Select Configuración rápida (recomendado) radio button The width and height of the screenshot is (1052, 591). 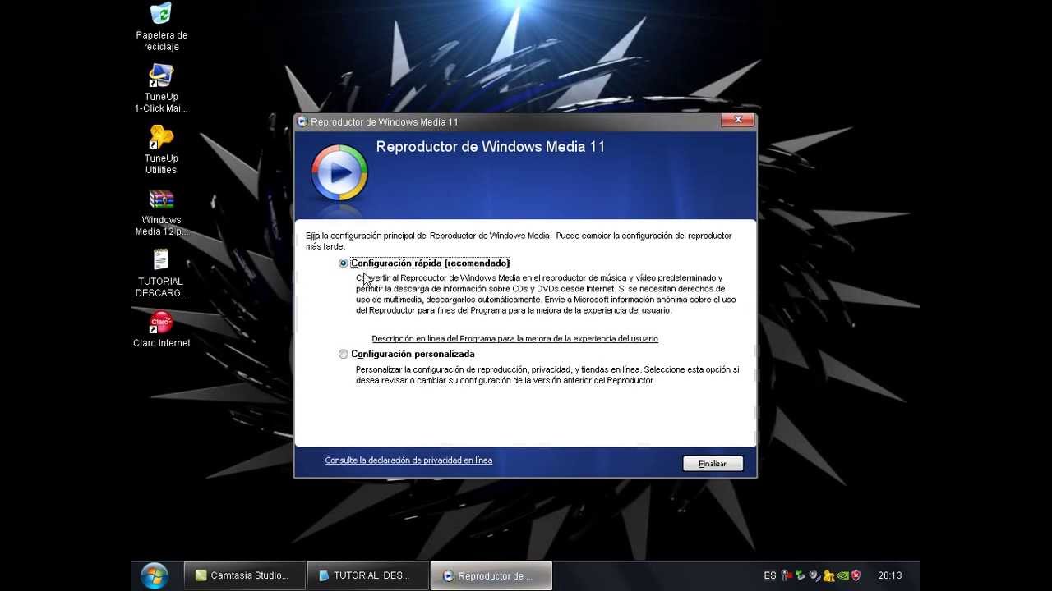pos(344,263)
